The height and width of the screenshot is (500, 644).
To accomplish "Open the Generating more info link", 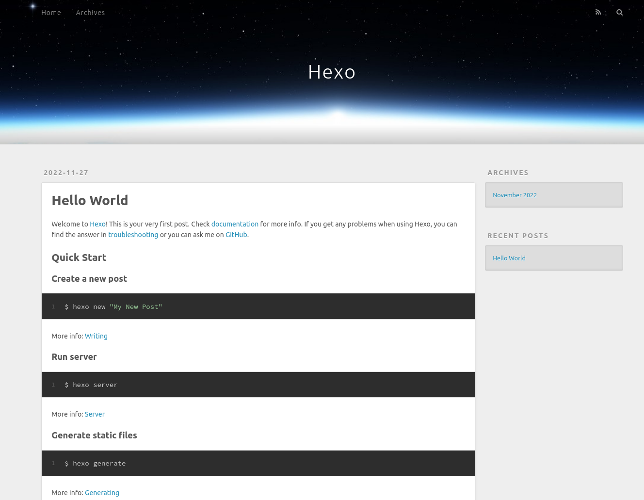I will tap(102, 493).
